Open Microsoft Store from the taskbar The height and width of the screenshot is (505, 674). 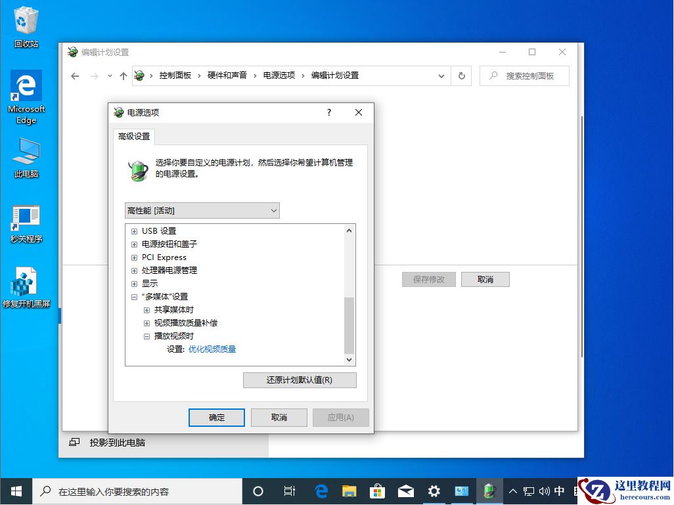tap(377, 491)
